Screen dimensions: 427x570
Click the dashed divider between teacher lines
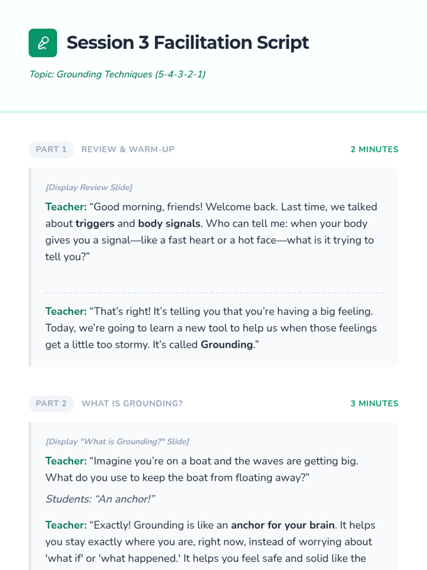tap(215, 293)
